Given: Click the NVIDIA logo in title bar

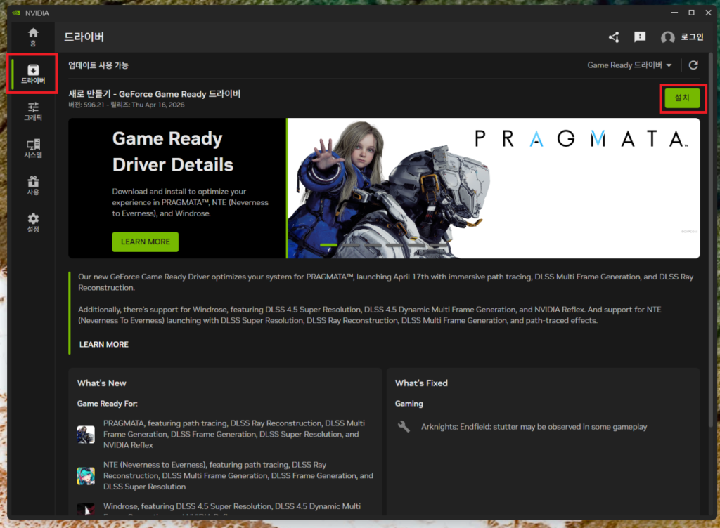Looking at the screenshot, I should 15,13.
